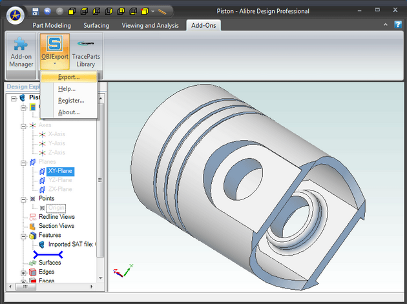Viewport: 407px width, 304px height.
Task: Open the Add-on Manager
Action: click(x=21, y=52)
